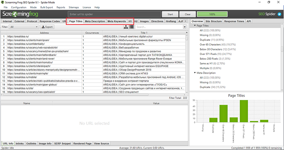Open the Mode menu
Viewport: 284px width, 150px height.
pyautogui.click(x=33, y=7)
